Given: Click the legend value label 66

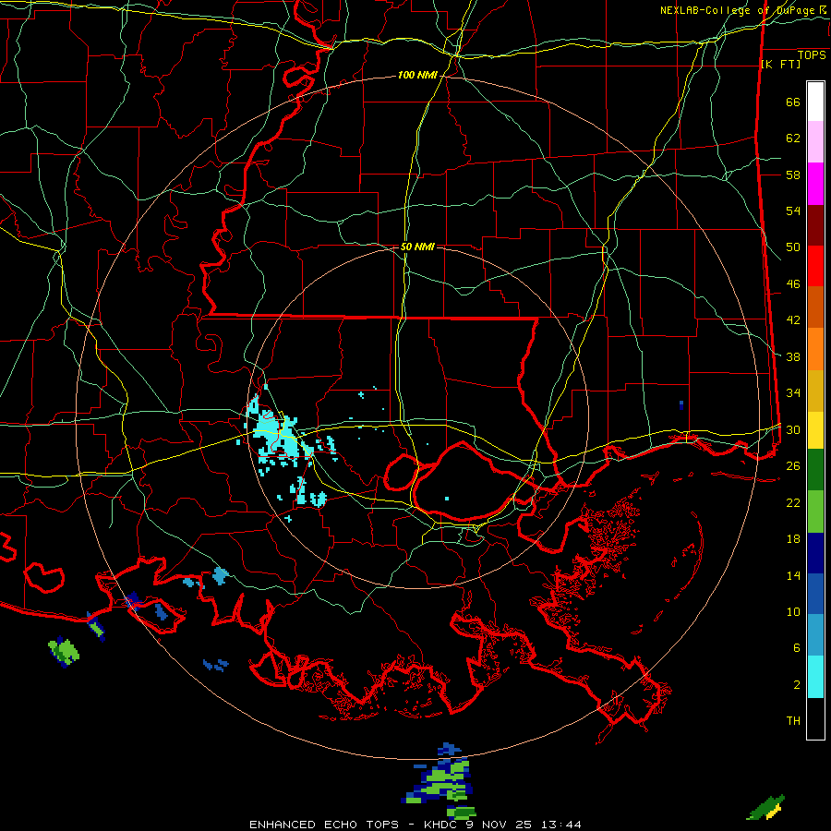Looking at the screenshot, I should 793,102.
